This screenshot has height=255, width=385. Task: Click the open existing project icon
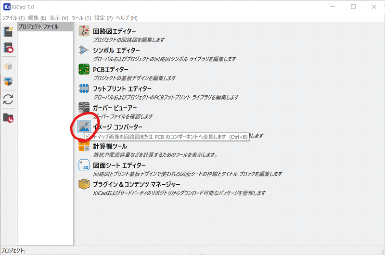pyautogui.click(x=8, y=48)
